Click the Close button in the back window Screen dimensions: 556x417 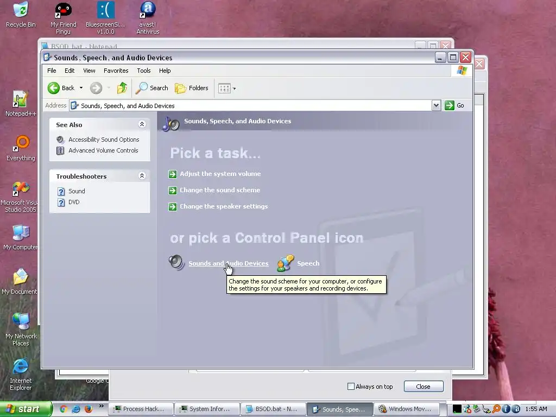[x=424, y=387]
